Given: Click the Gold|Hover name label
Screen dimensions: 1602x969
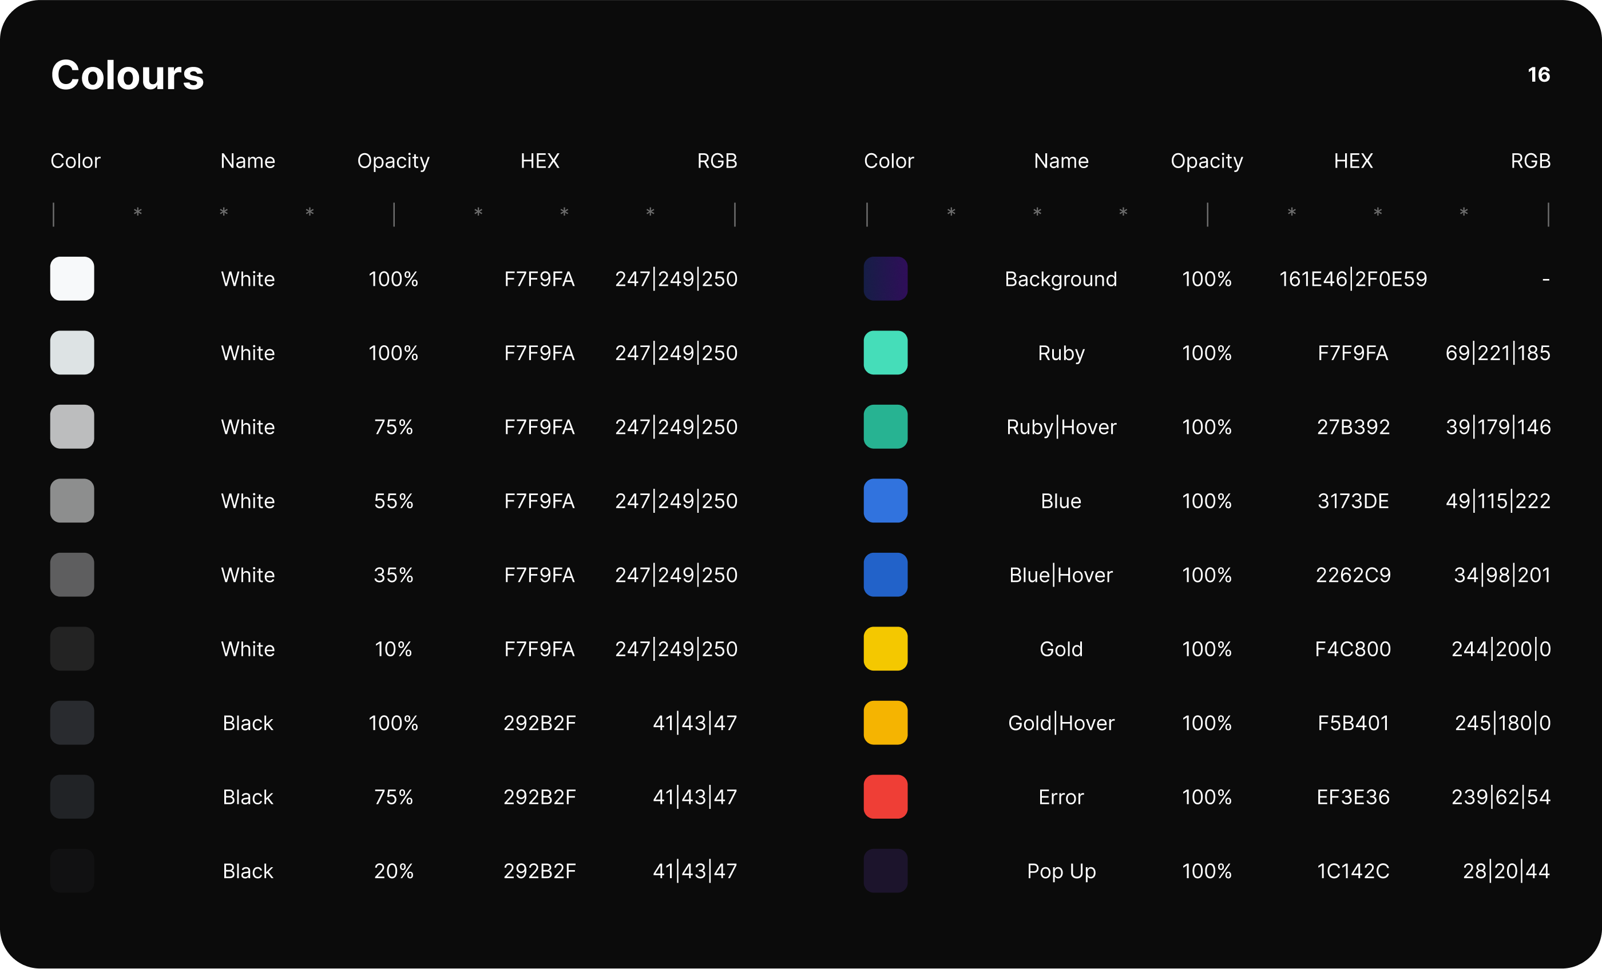Looking at the screenshot, I should coord(1061,723).
